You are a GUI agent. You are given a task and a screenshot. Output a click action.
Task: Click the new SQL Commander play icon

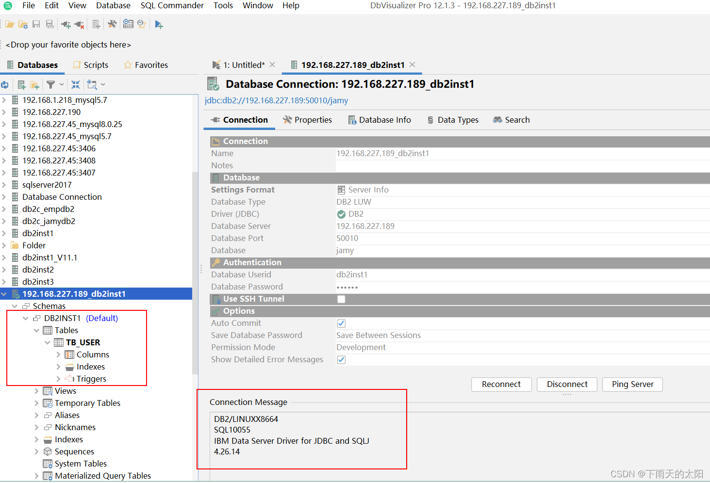159,24
